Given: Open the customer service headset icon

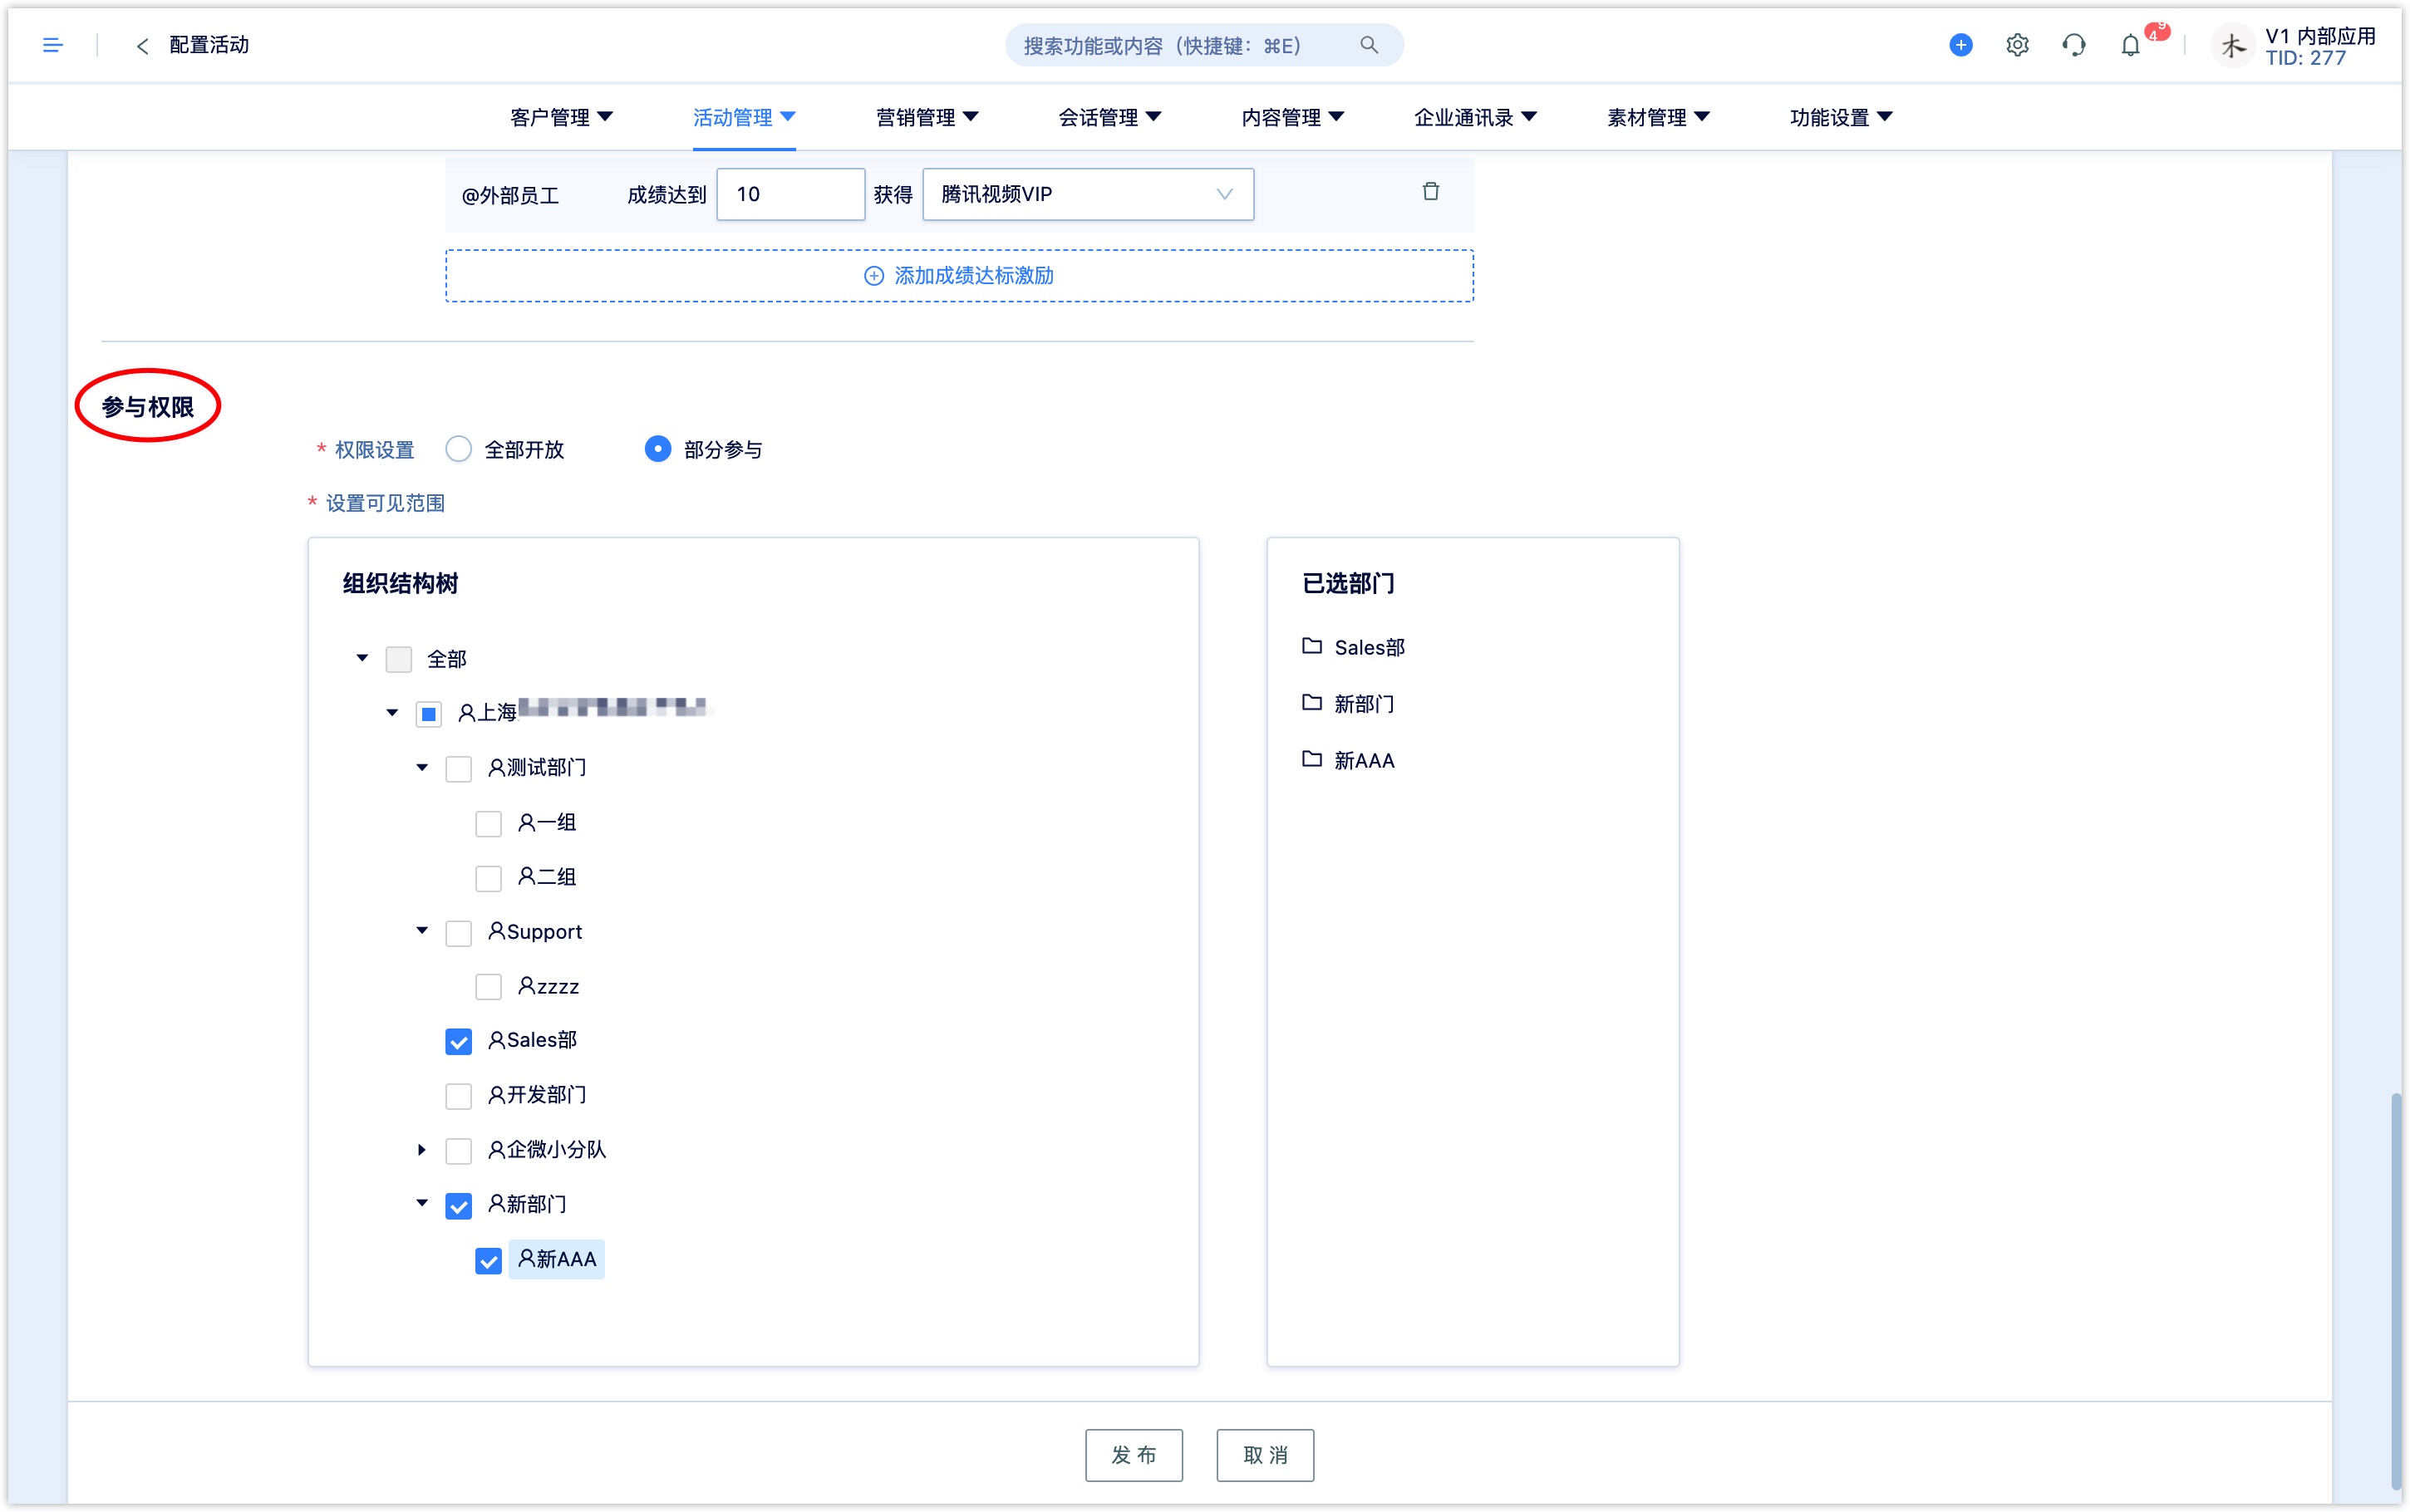Looking at the screenshot, I should pyautogui.click(x=2073, y=45).
